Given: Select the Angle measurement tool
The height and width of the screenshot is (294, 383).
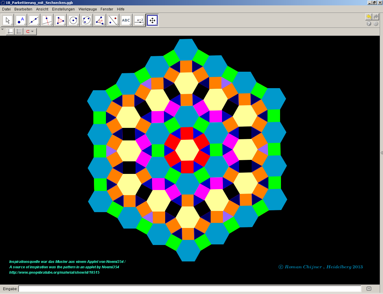Looking at the screenshot, I should click(x=100, y=20).
